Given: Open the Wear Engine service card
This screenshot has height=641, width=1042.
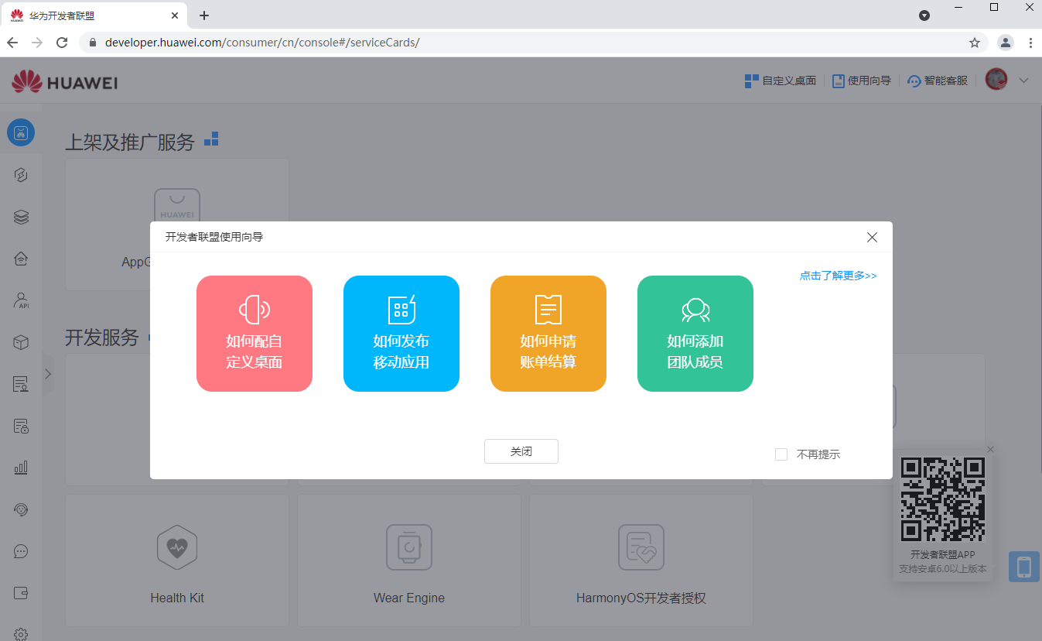Looking at the screenshot, I should pos(409,560).
